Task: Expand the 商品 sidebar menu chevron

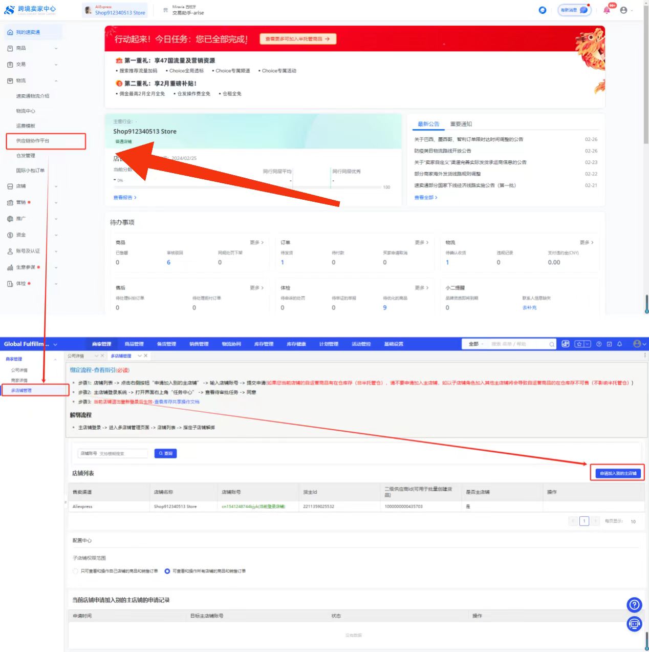Action: (56, 49)
